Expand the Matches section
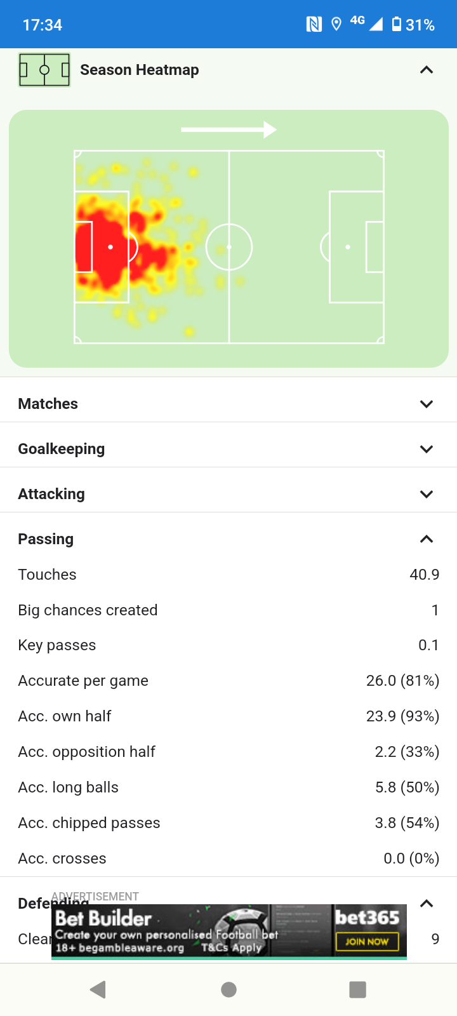Image resolution: width=457 pixels, height=1016 pixels. [x=427, y=404]
